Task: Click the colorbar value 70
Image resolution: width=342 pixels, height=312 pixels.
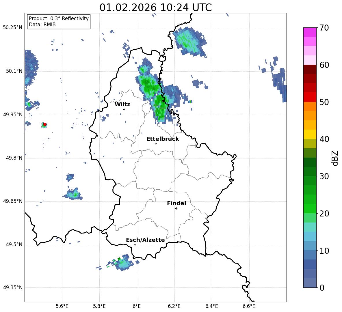Action: point(324,28)
